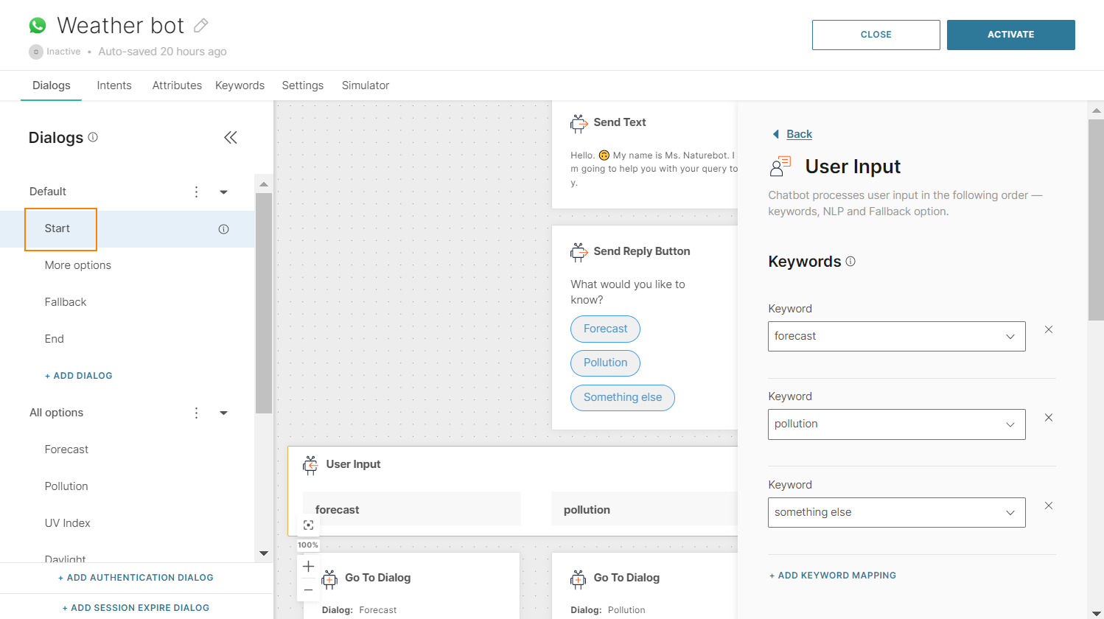Image resolution: width=1104 pixels, height=619 pixels.
Task: Click the pencil icon to rename Weather bot
Action: (200, 26)
